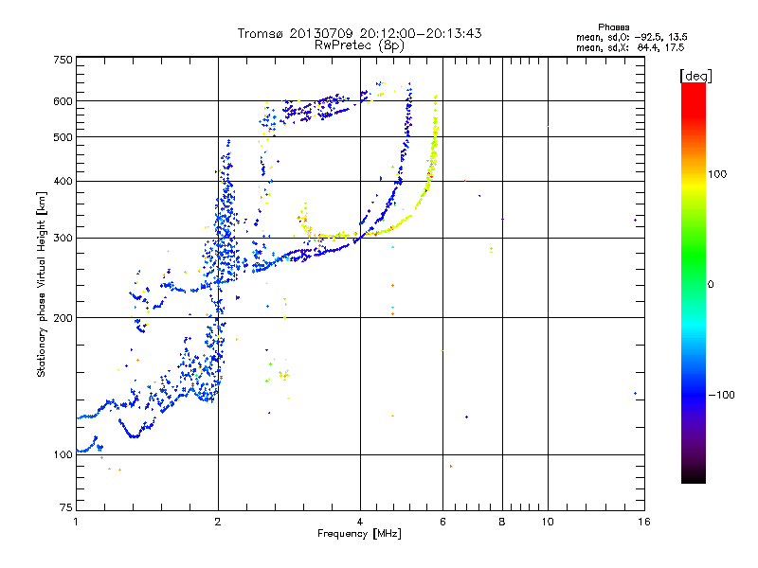Click the colorbar label '100'
The image size is (758, 568).
[717, 174]
